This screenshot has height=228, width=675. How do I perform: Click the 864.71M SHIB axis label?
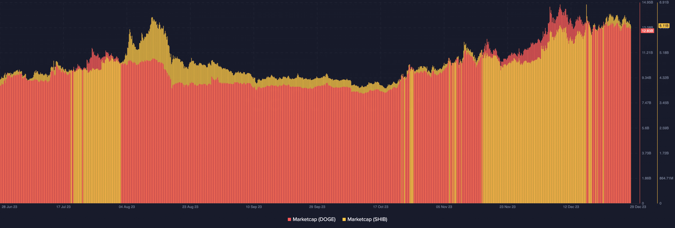point(666,178)
